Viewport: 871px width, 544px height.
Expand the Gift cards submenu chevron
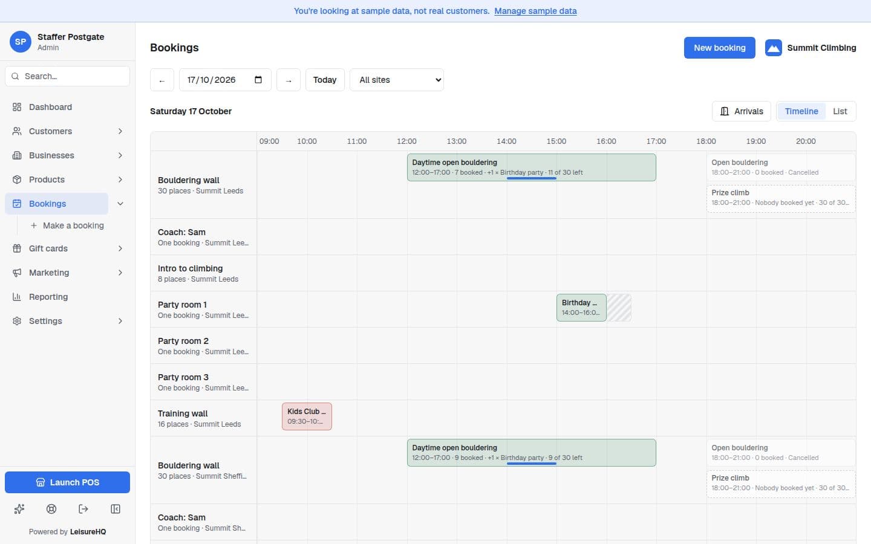point(120,248)
